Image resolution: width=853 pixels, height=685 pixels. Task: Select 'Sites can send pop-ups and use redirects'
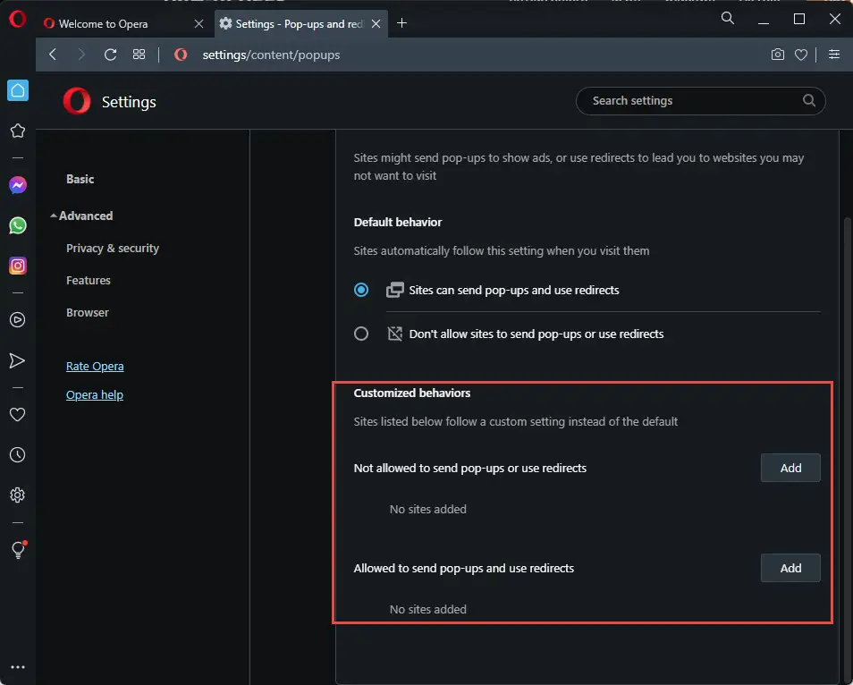(361, 290)
